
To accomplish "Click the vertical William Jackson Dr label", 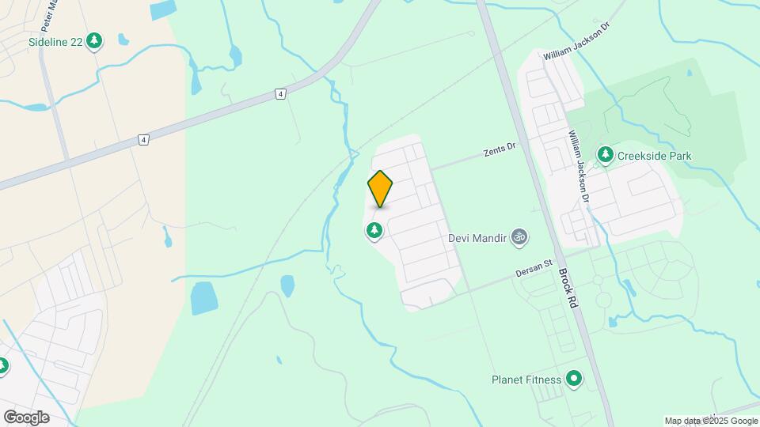I will tap(579, 166).
